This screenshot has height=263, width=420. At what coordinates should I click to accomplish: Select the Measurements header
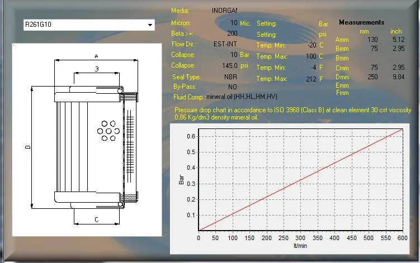pyautogui.click(x=361, y=22)
